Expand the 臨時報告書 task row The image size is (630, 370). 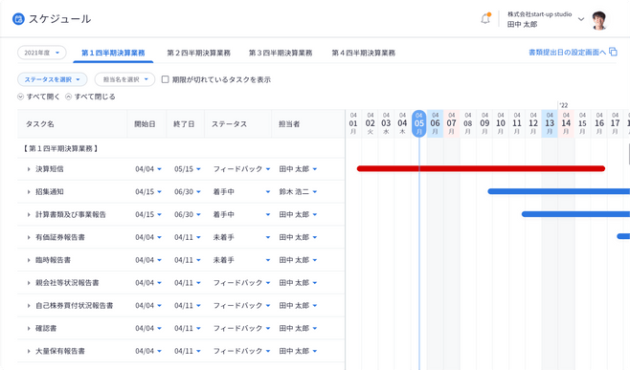pyautogui.click(x=29, y=260)
